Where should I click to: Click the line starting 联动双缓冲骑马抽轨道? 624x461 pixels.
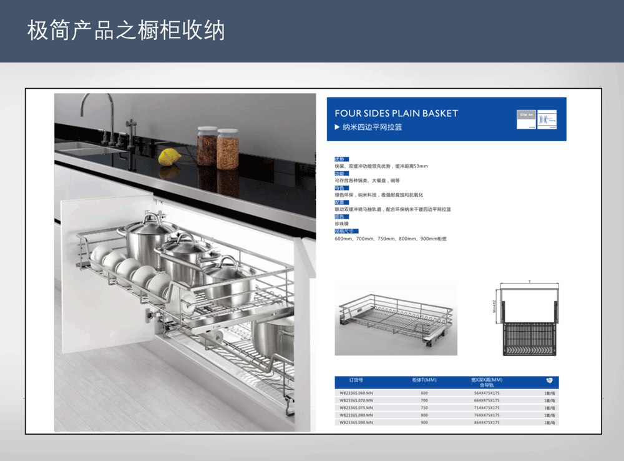click(x=392, y=209)
